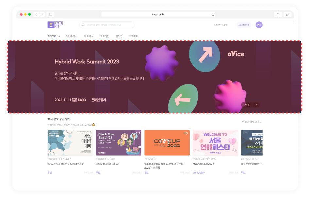Reload the page with refresh icon

(x=213, y=15)
